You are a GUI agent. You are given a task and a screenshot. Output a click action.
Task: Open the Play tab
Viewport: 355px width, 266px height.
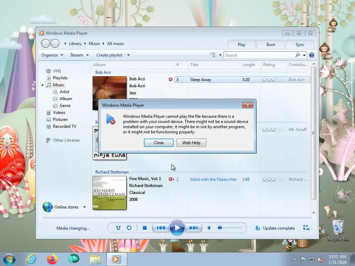[242, 45]
